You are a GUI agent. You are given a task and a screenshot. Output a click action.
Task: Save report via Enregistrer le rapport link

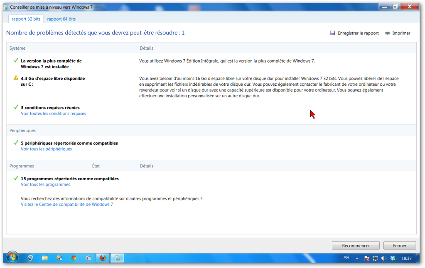[358, 33]
